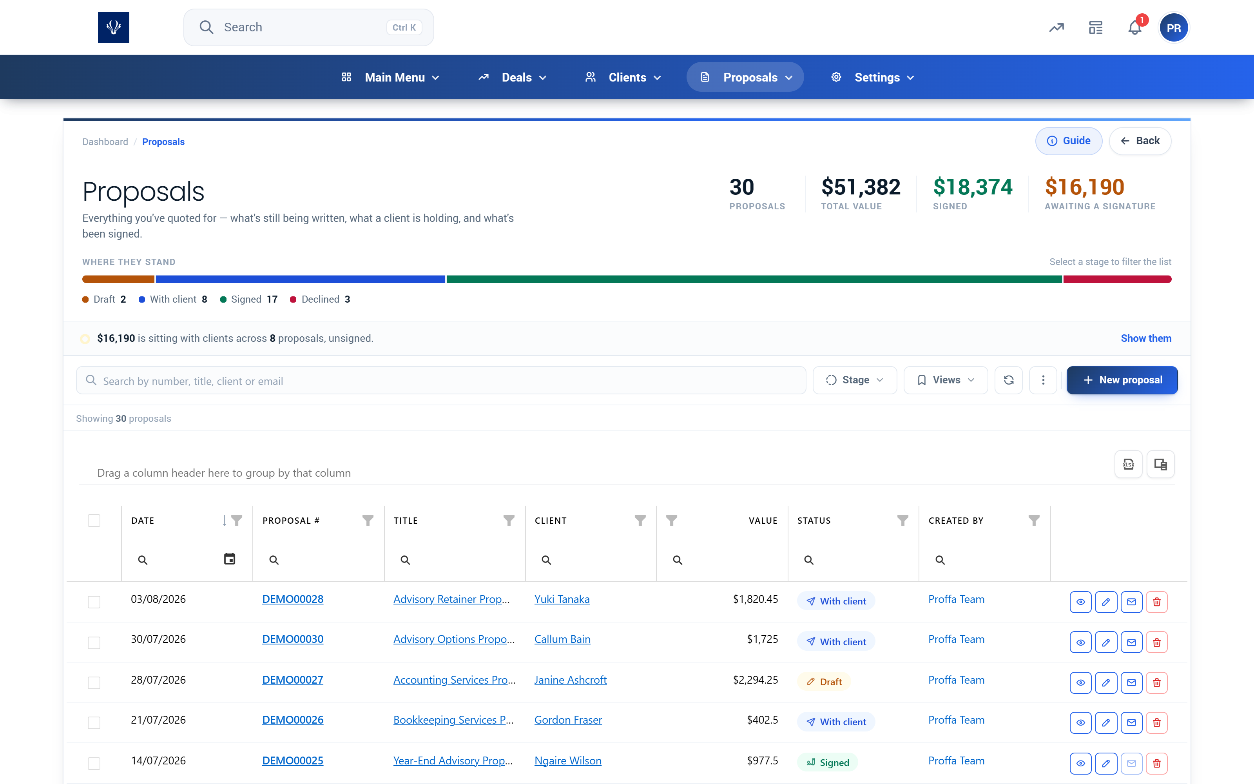Screen dimensions: 1254x784
Task: Open the PR user profile avatar
Action: (1174, 28)
